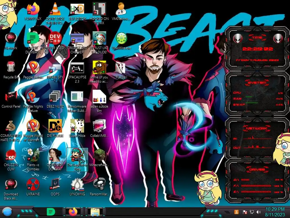Click the CPU usage reading 5%

[x=280, y=93]
